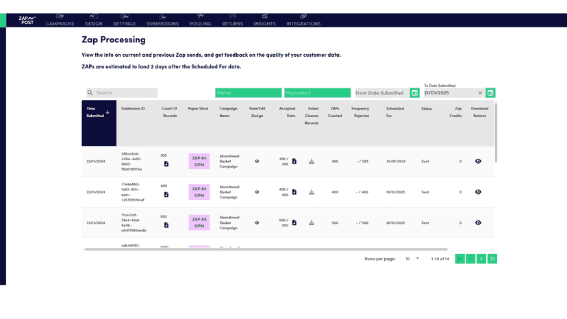Click submission ID starting with 71ce32af
The width and height of the screenshot is (567, 319).
pos(134,222)
